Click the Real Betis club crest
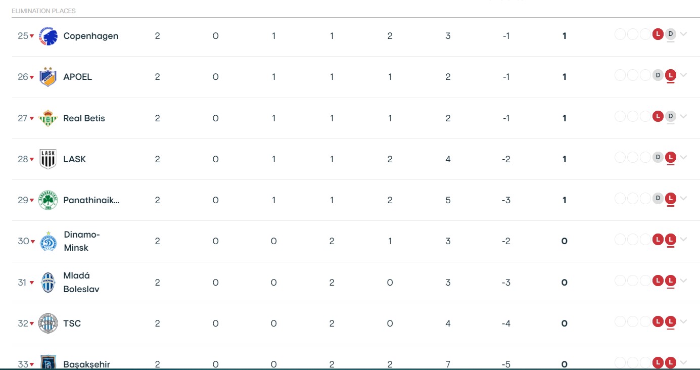Image resolution: width=700 pixels, height=370 pixels. (48, 118)
